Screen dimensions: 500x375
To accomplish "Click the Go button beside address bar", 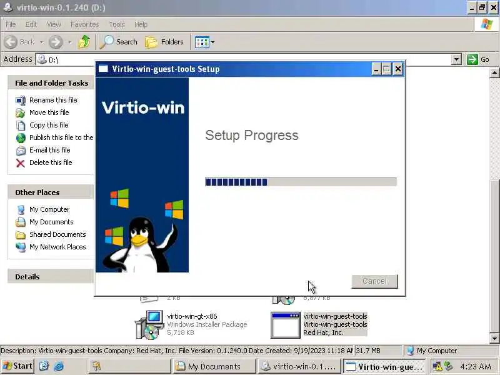I will [478, 59].
